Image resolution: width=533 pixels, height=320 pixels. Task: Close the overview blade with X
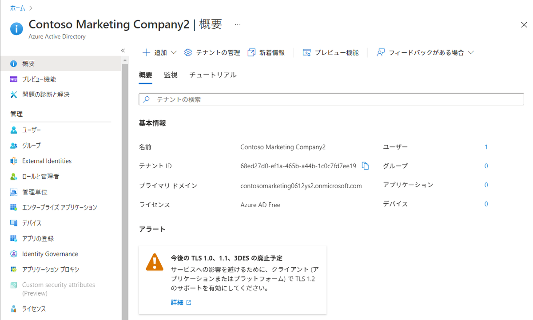[x=524, y=25]
